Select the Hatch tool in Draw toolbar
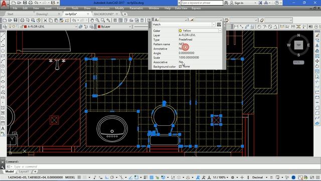The width and height of the screenshot is (321, 181). [3, 108]
